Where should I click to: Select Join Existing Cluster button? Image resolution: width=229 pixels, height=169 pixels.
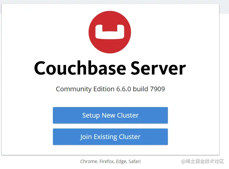pyautogui.click(x=110, y=137)
